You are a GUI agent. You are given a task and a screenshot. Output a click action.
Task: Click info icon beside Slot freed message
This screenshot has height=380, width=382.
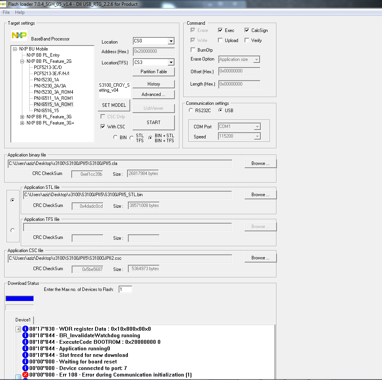tap(25, 355)
